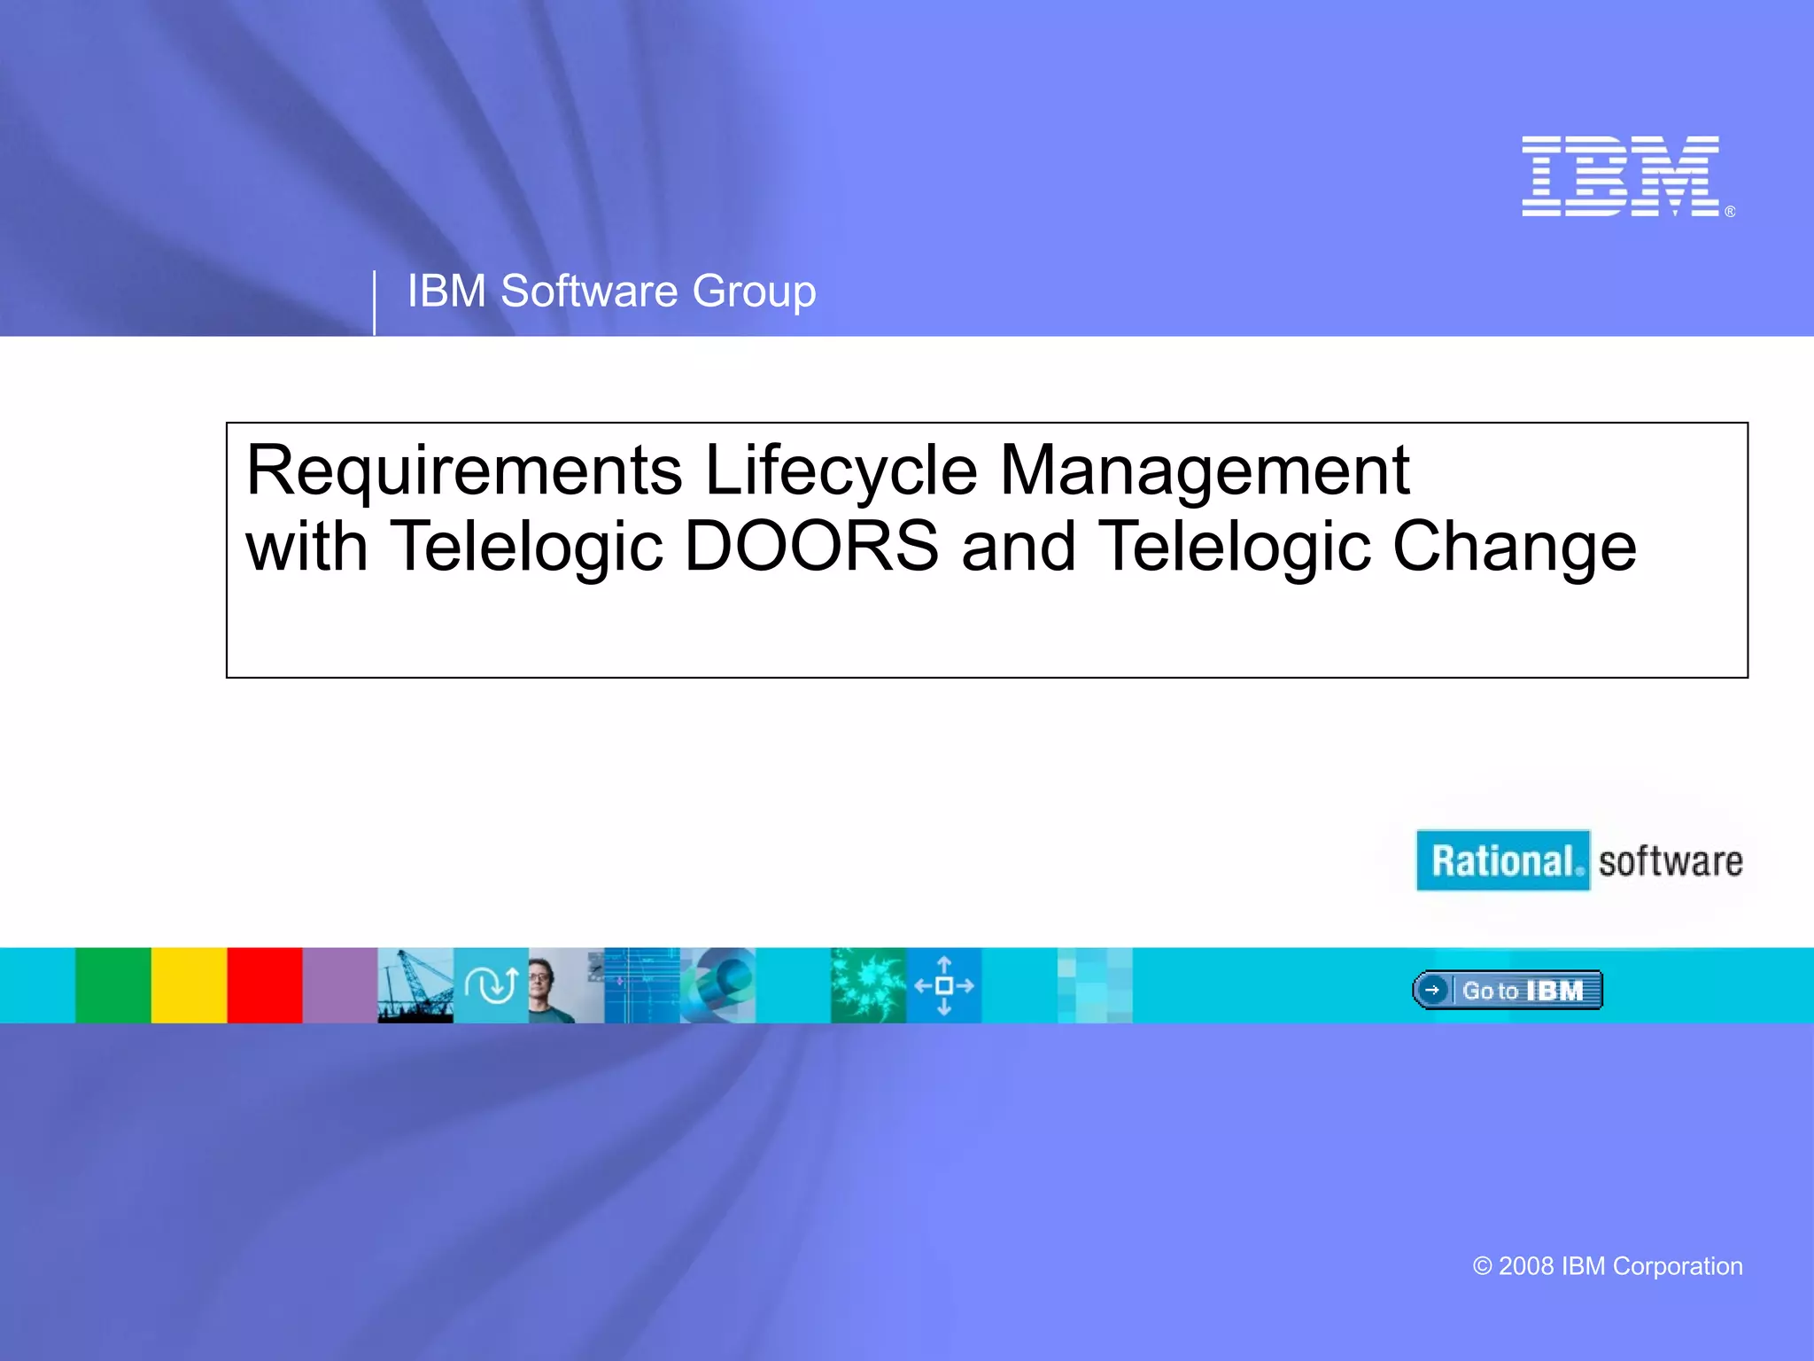Select the yellow color block
Image resolution: width=1814 pixels, height=1361 pixels.
[x=189, y=985]
